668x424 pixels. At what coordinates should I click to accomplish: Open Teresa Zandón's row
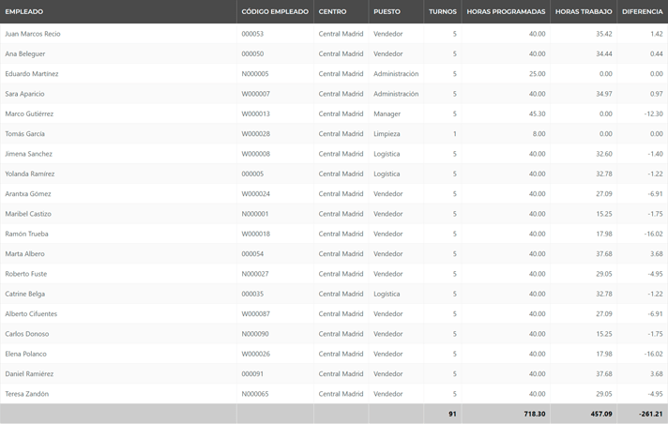coord(27,394)
